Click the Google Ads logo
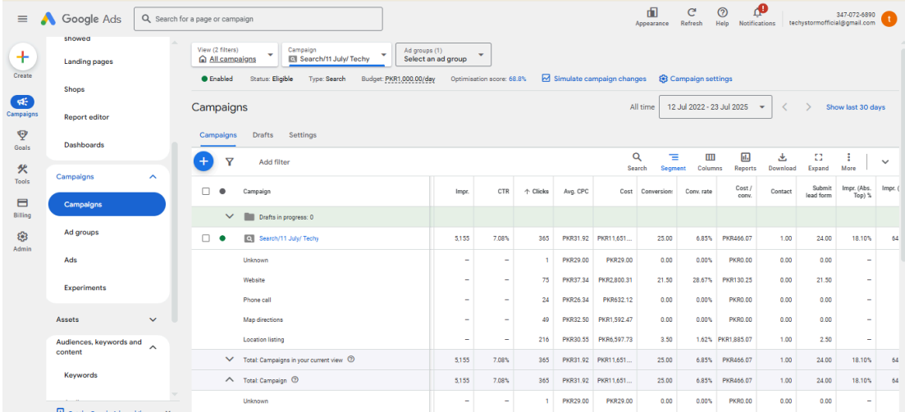 [80, 19]
